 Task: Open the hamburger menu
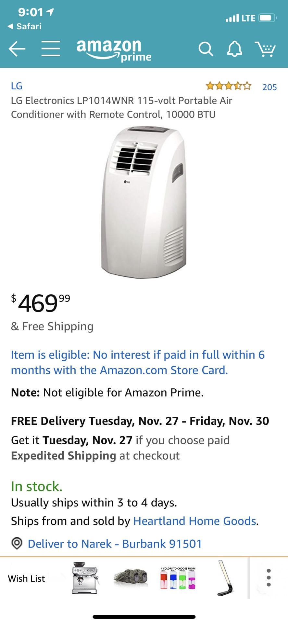[51, 49]
